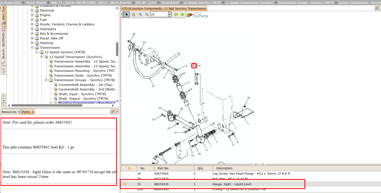Click vertical scrollbar of the tree panel
Image resolution: width=381 pixels, height=193 pixels.
pyautogui.click(x=117, y=49)
